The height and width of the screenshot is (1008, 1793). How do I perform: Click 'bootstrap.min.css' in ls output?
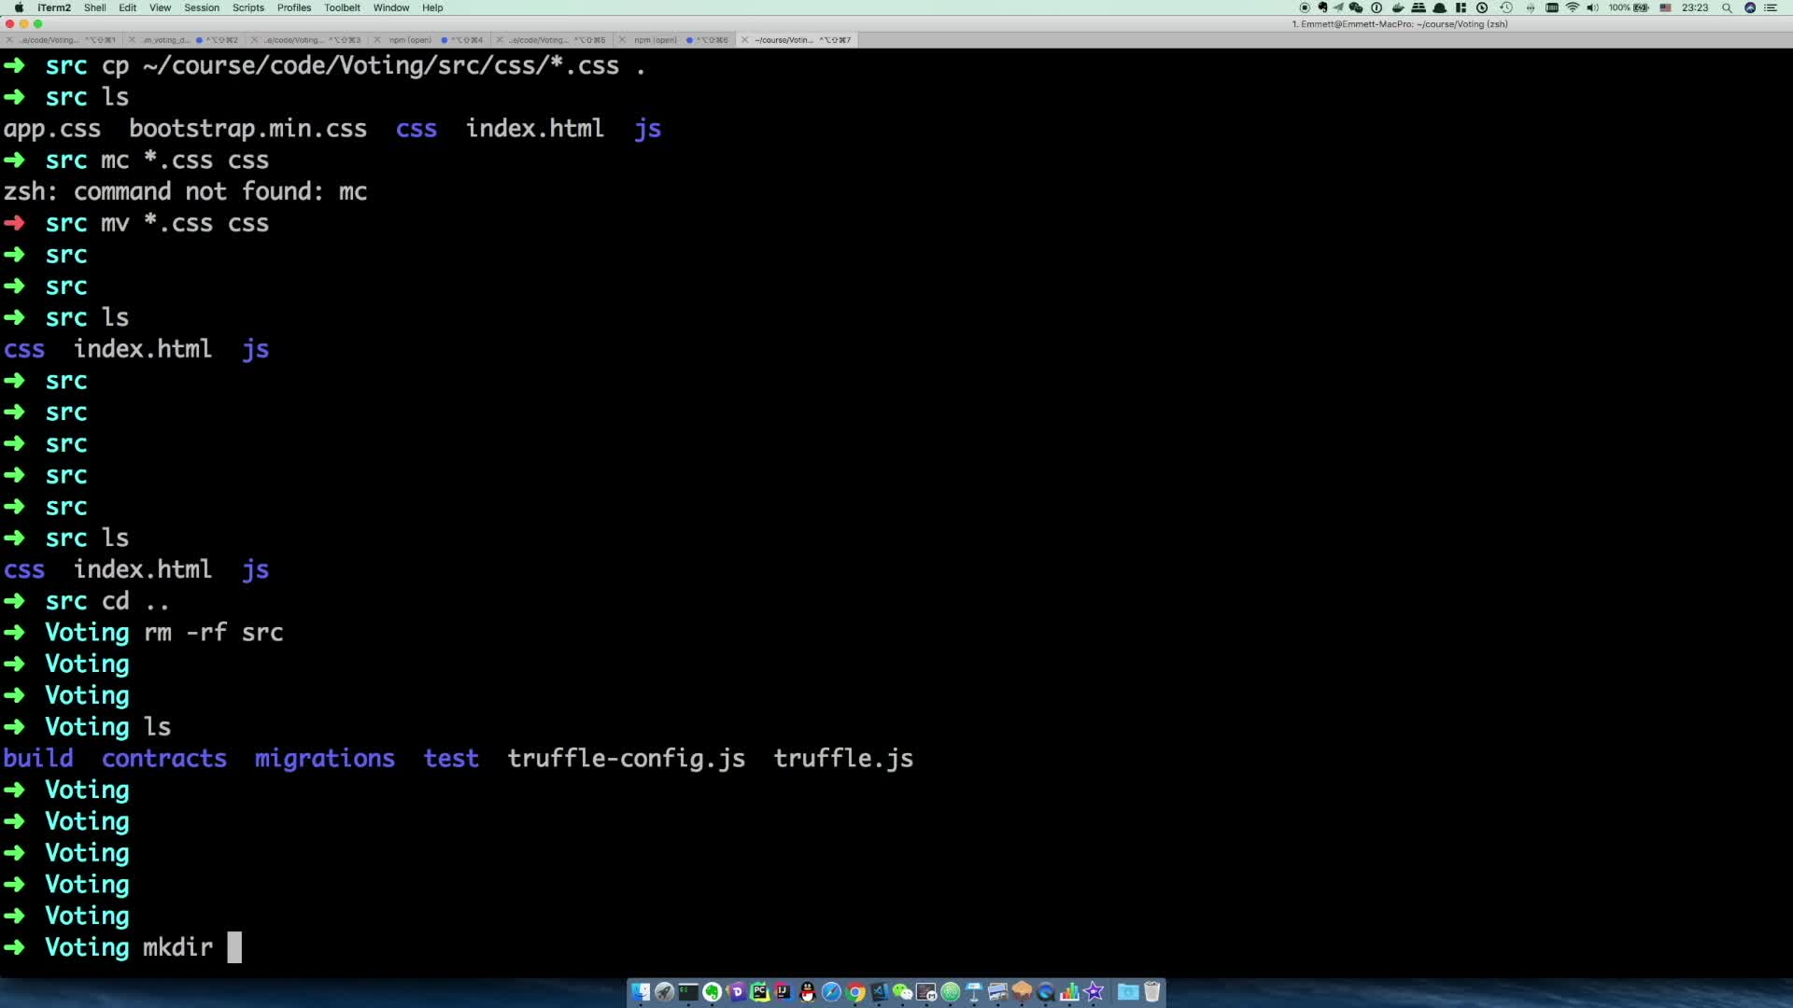point(248,129)
